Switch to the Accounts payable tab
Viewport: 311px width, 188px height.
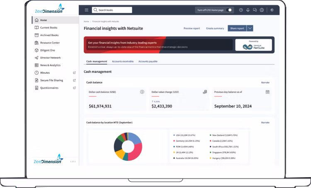click(148, 61)
